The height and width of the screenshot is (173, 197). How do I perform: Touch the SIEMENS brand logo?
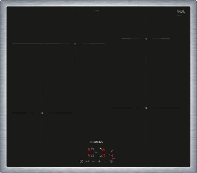(x=96, y=142)
